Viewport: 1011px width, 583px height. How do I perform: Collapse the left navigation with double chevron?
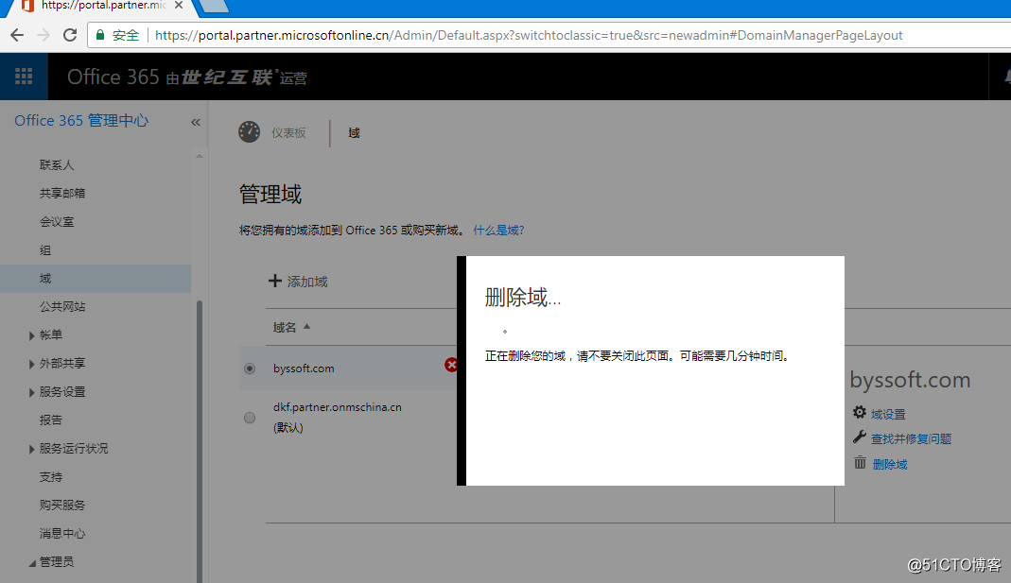click(196, 123)
